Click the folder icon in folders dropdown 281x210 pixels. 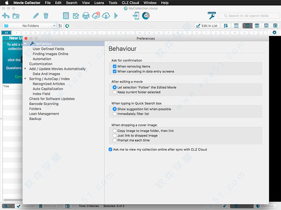pyautogui.click(x=6, y=26)
